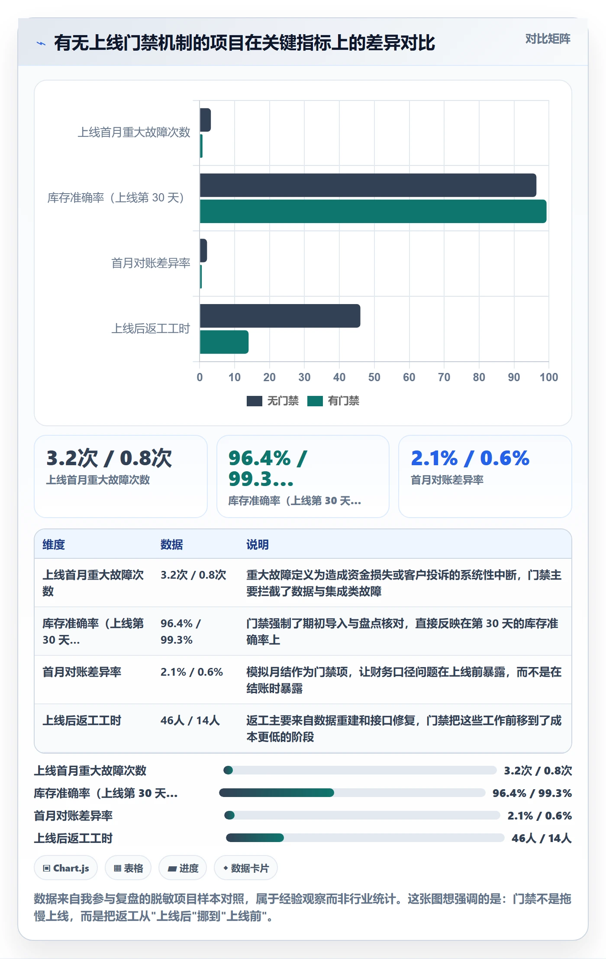Toggle the 无门禁 legend swatch

point(254,401)
